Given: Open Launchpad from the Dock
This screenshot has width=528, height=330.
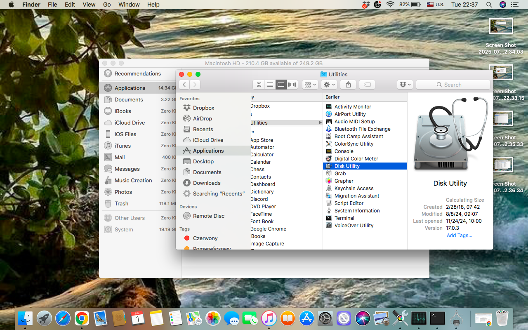Looking at the screenshot, I should 44,318.
